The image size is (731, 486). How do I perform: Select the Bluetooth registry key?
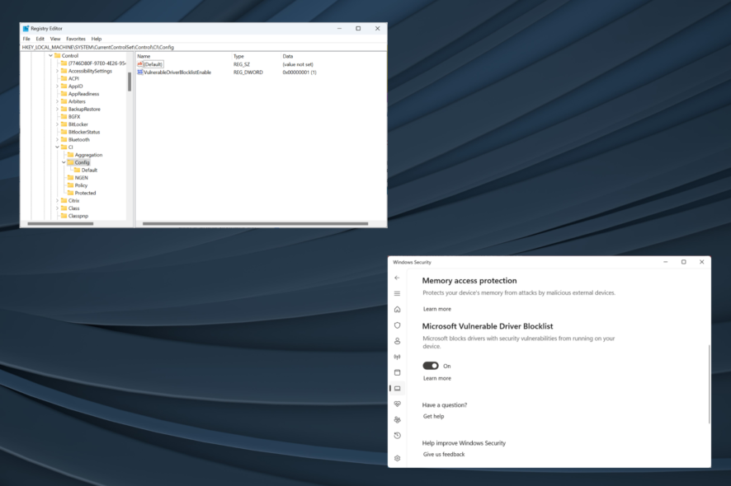(x=78, y=140)
